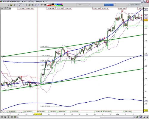Click the 'Prix' label in chart corner
Image resolution: width=149 pixels, height=119 pixels.
pyautogui.click(x=2, y=8)
